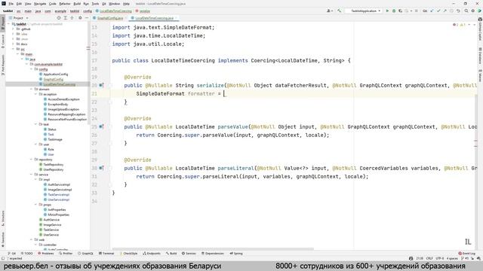Collapse the web folder in tree
This screenshot has width=483, height=271.
[32, 239]
